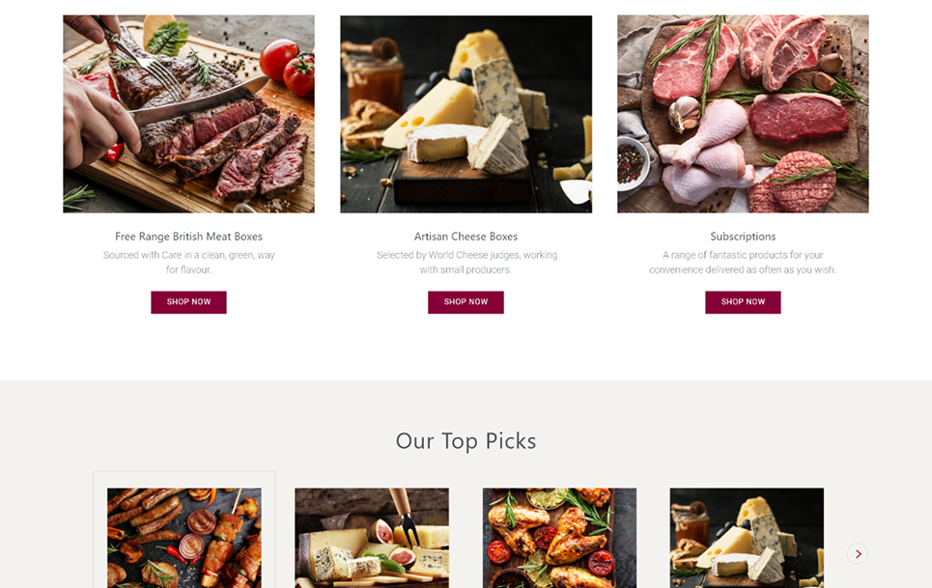This screenshot has width=932, height=588.
Task: Select the grilled chicken wings top pick
Action: pos(559,538)
